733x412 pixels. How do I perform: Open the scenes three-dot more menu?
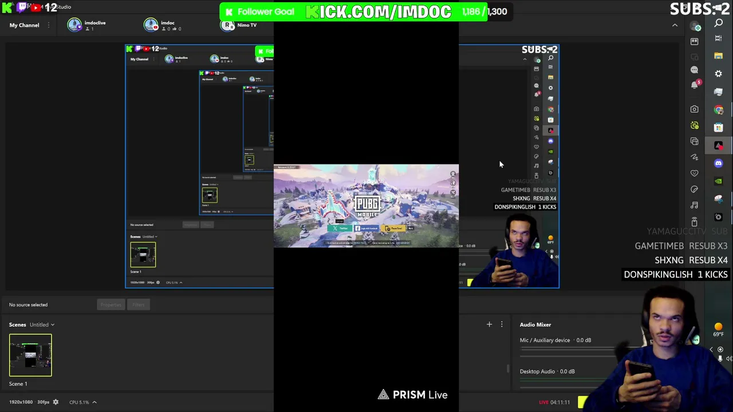(x=502, y=324)
